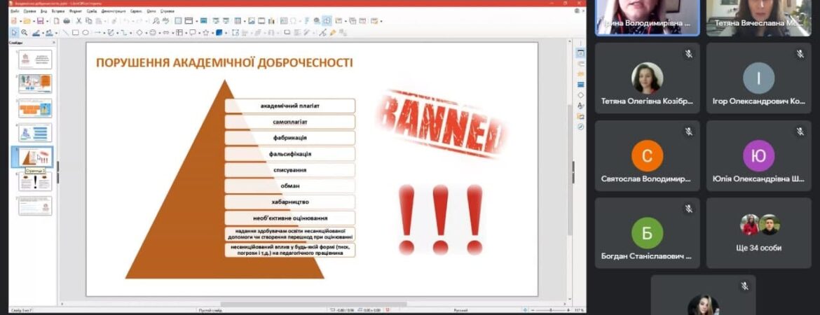Pick the Line drawing tool
Screen dimensions: 820x315
point(66,32)
